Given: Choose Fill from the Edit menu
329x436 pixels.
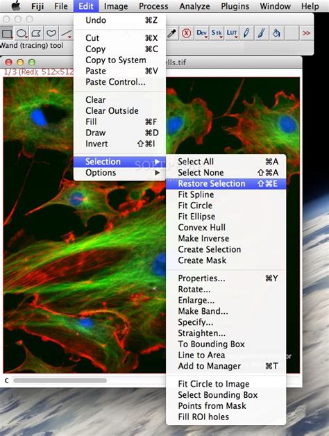Looking at the screenshot, I should (120, 121).
